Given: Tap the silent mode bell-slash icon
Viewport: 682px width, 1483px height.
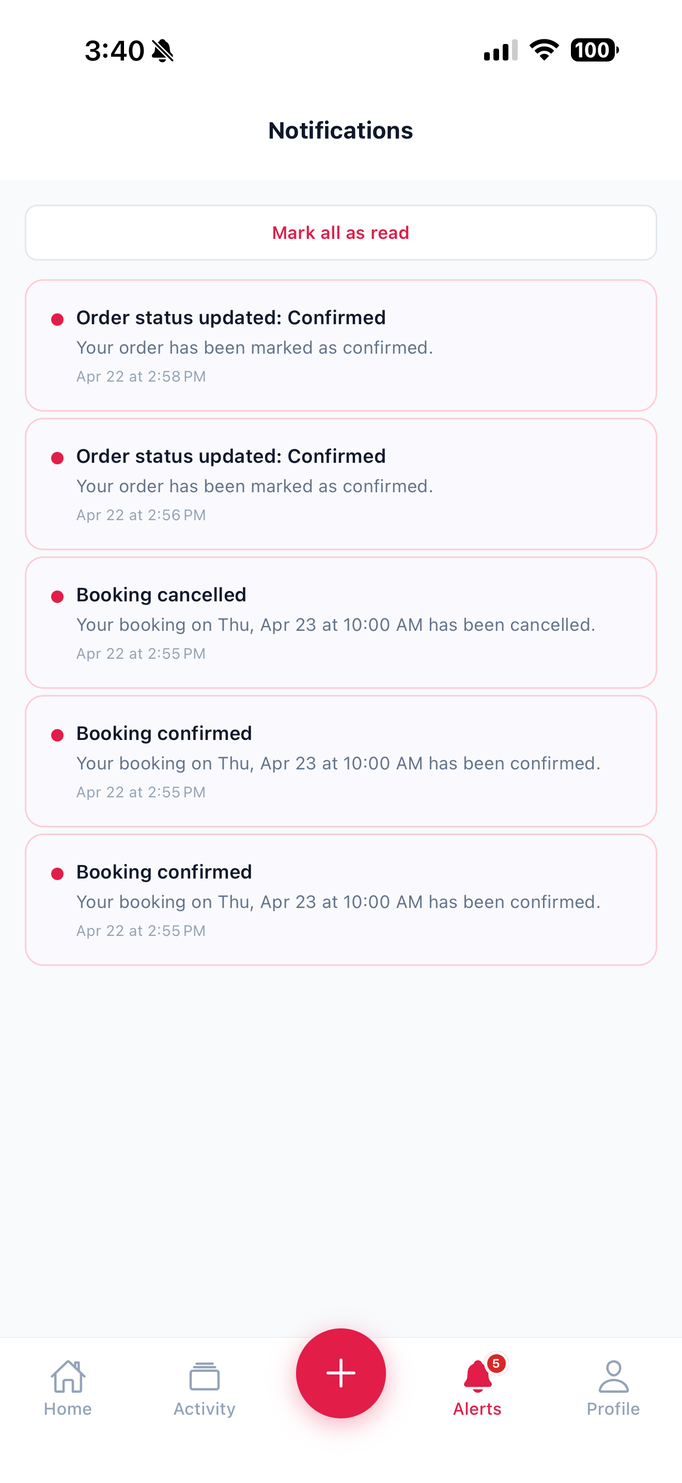Looking at the screenshot, I should [x=163, y=51].
